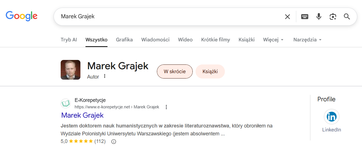Start voice search with microphone

pos(319,17)
